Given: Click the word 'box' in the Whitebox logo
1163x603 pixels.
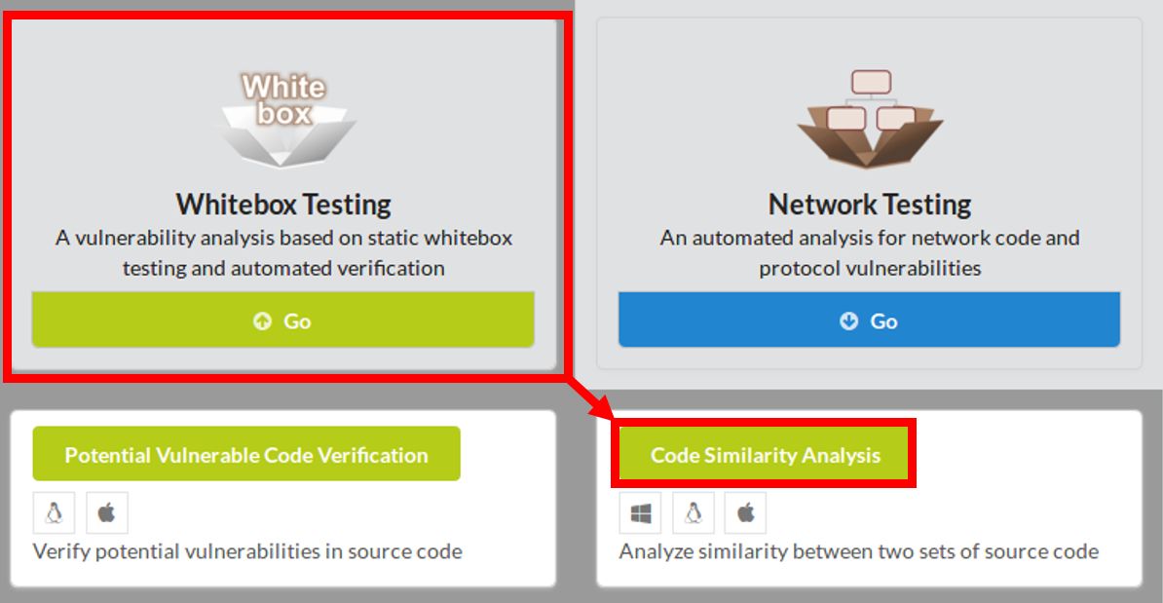Looking at the screenshot, I should coord(283,113).
